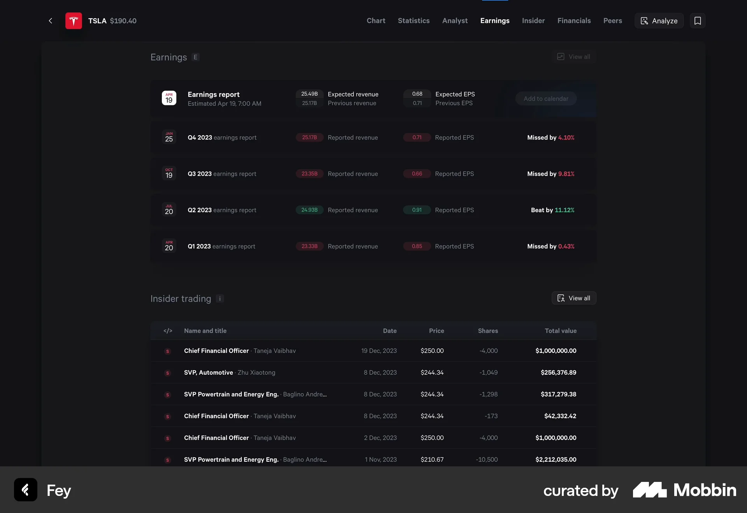Image resolution: width=747 pixels, height=513 pixels.
Task: View all insider trading activity
Action: pos(574,298)
